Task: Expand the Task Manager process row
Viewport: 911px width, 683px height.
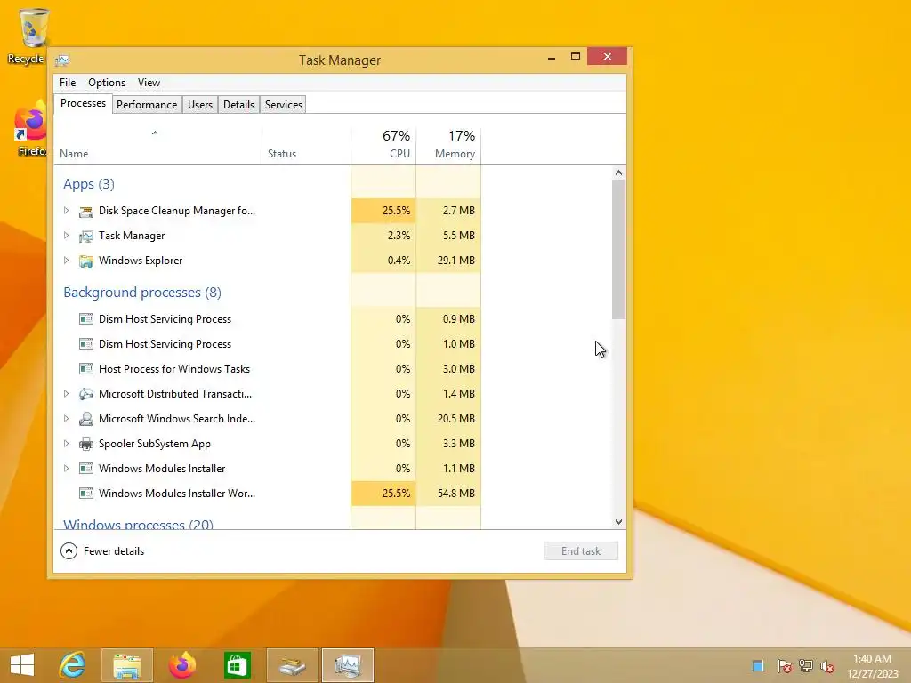Action: tap(66, 236)
